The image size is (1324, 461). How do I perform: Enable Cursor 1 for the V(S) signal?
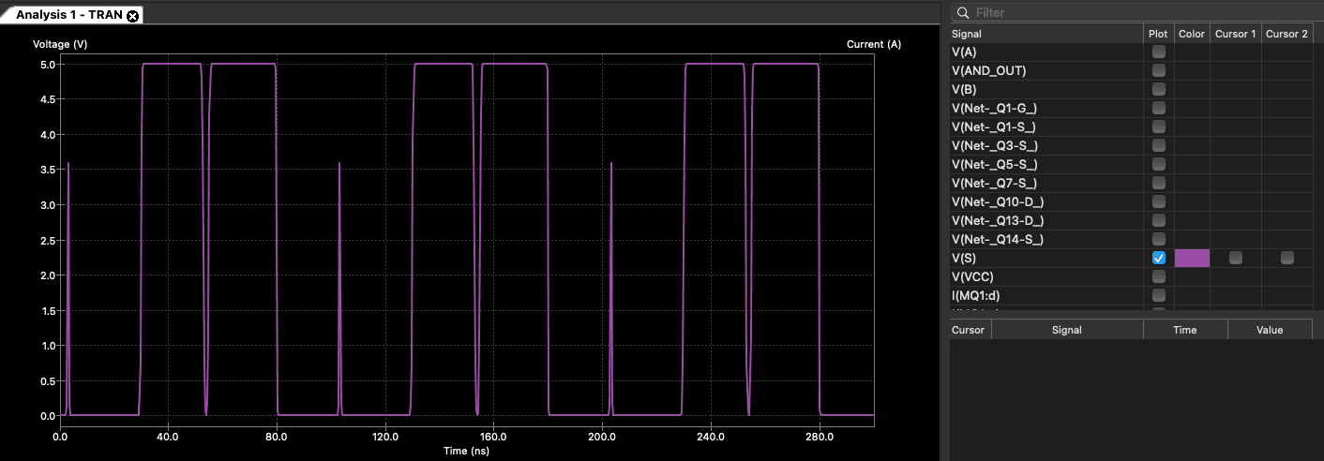(1236, 258)
